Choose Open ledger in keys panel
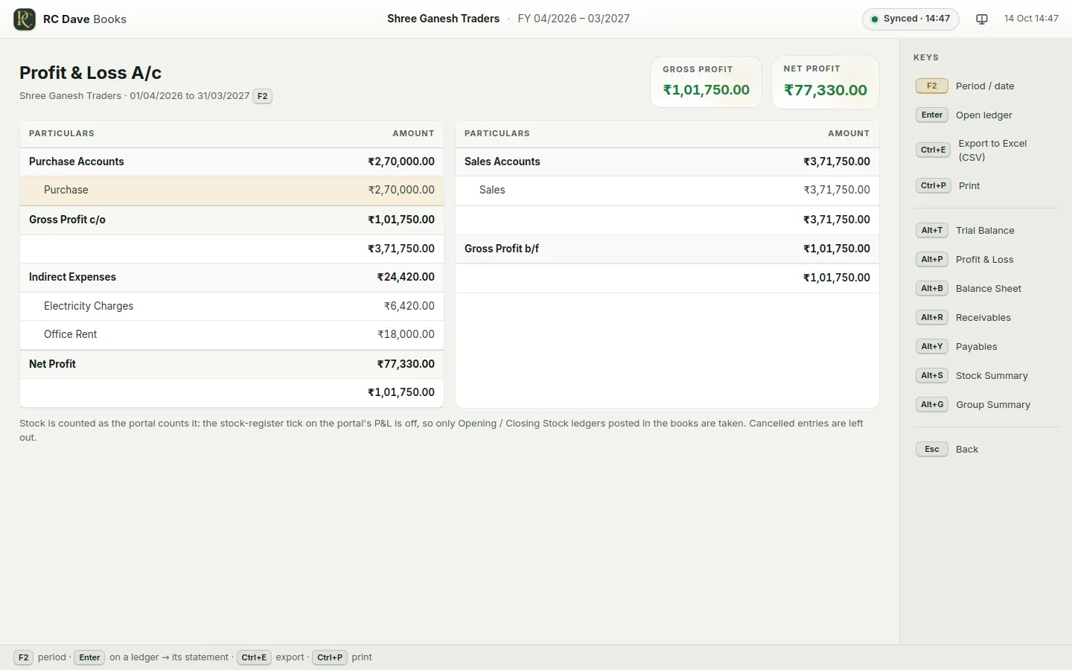1072x670 pixels. (986, 115)
